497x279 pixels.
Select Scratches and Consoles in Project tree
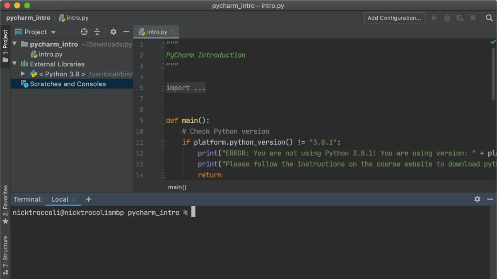[x=72, y=84]
